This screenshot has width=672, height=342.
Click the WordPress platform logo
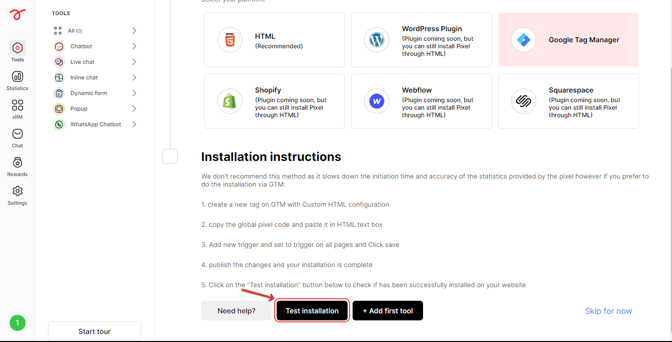point(377,40)
